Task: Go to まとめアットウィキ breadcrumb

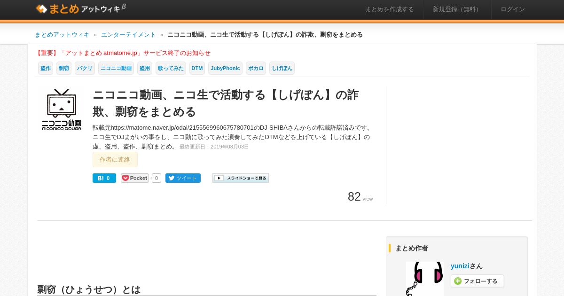Action: pos(62,35)
